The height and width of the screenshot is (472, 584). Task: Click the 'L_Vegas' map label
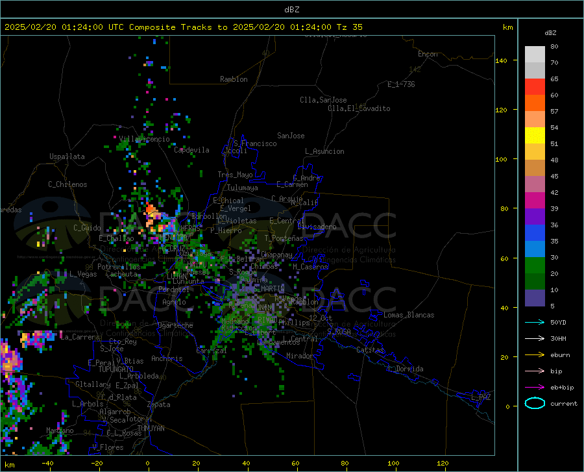coord(83,274)
